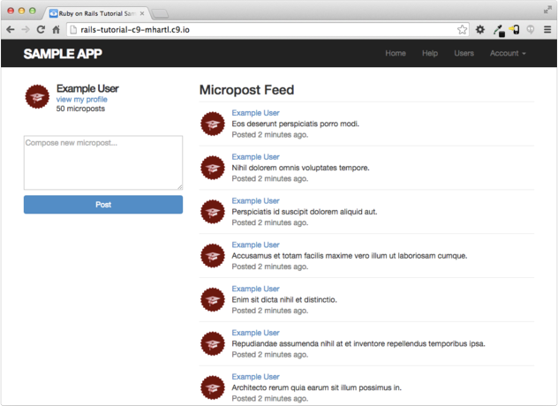The height and width of the screenshot is (406, 558).
Task: Focus the Compose new micropost text area
Action: [102, 162]
